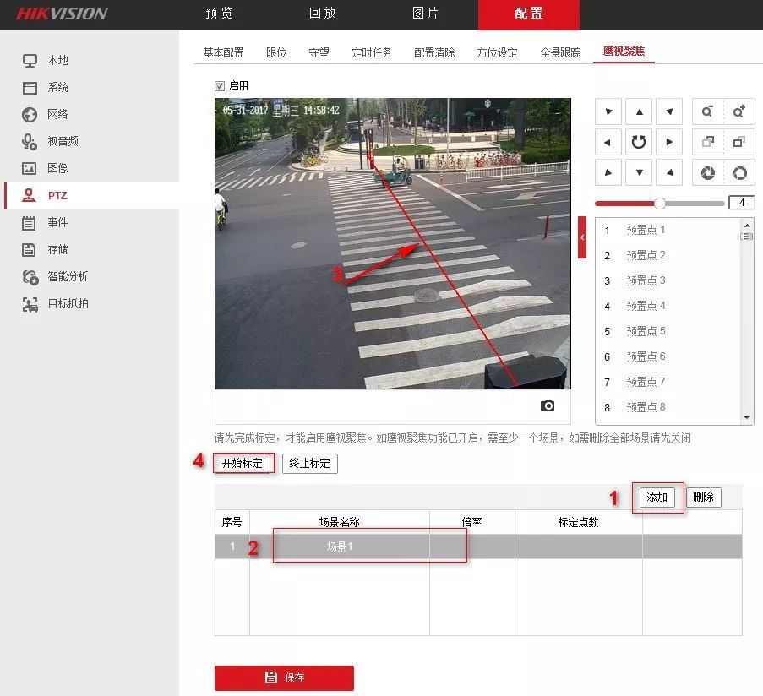Switch to the 全景跟踪 tab
The height and width of the screenshot is (696, 763).
[x=560, y=52]
